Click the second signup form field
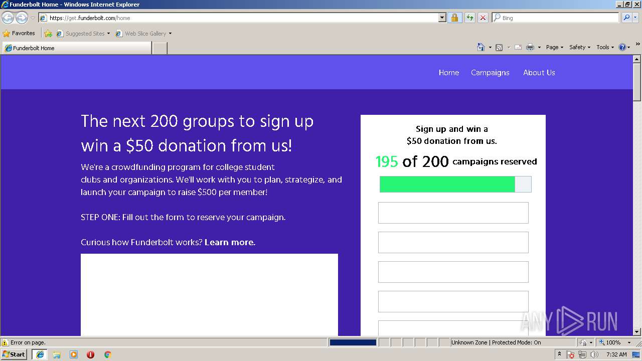Viewport: 642px width, 361px height. coord(453,242)
